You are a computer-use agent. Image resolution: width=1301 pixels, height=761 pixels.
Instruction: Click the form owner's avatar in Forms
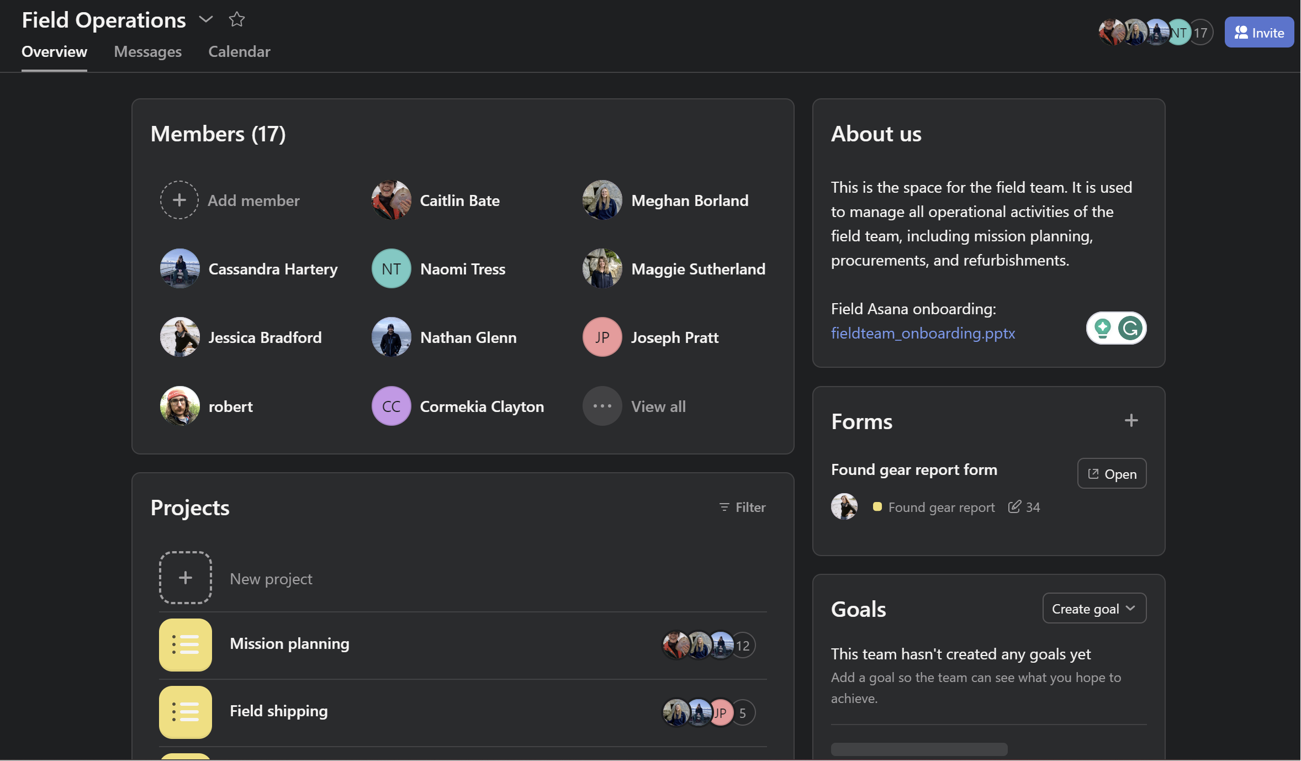(x=844, y=506)
